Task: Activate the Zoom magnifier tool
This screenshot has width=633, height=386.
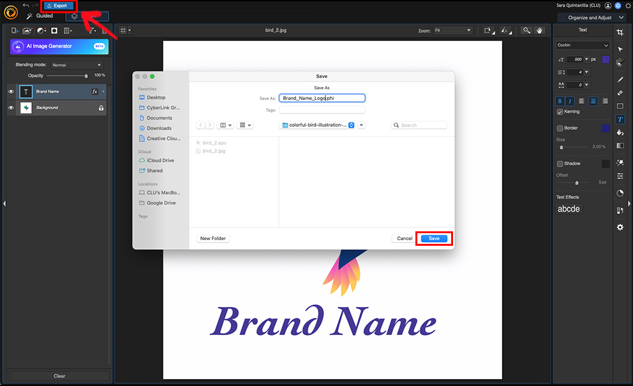Action: [x=527, y=30]
